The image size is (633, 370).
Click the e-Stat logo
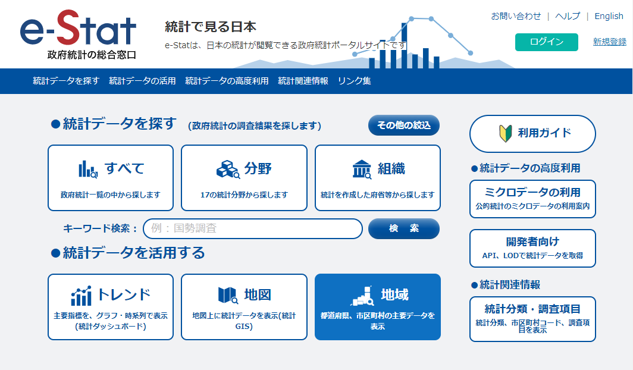[78, 35]
